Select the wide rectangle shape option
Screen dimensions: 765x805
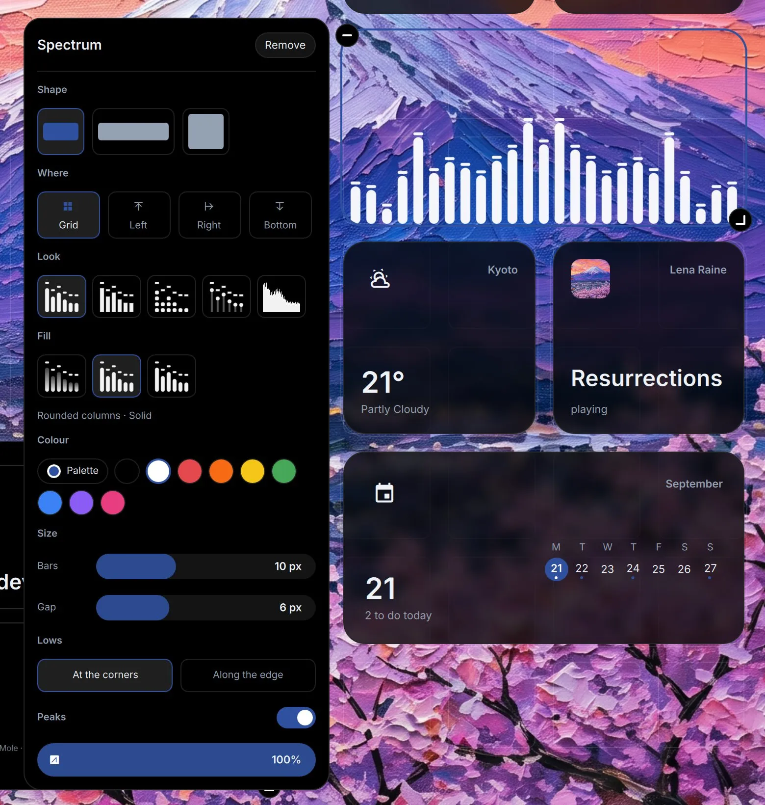pos(133,132)
